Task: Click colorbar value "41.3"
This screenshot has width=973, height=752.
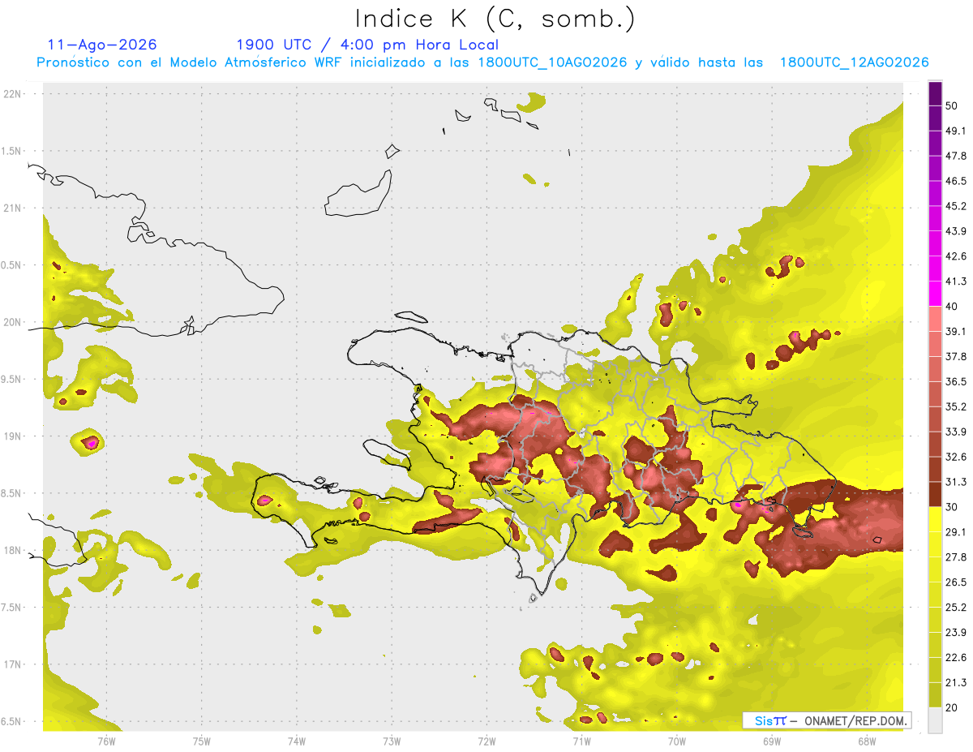Action: point(956,281)
